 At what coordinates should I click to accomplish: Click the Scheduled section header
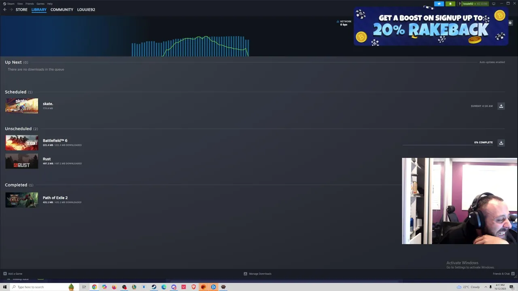(19, 92)
